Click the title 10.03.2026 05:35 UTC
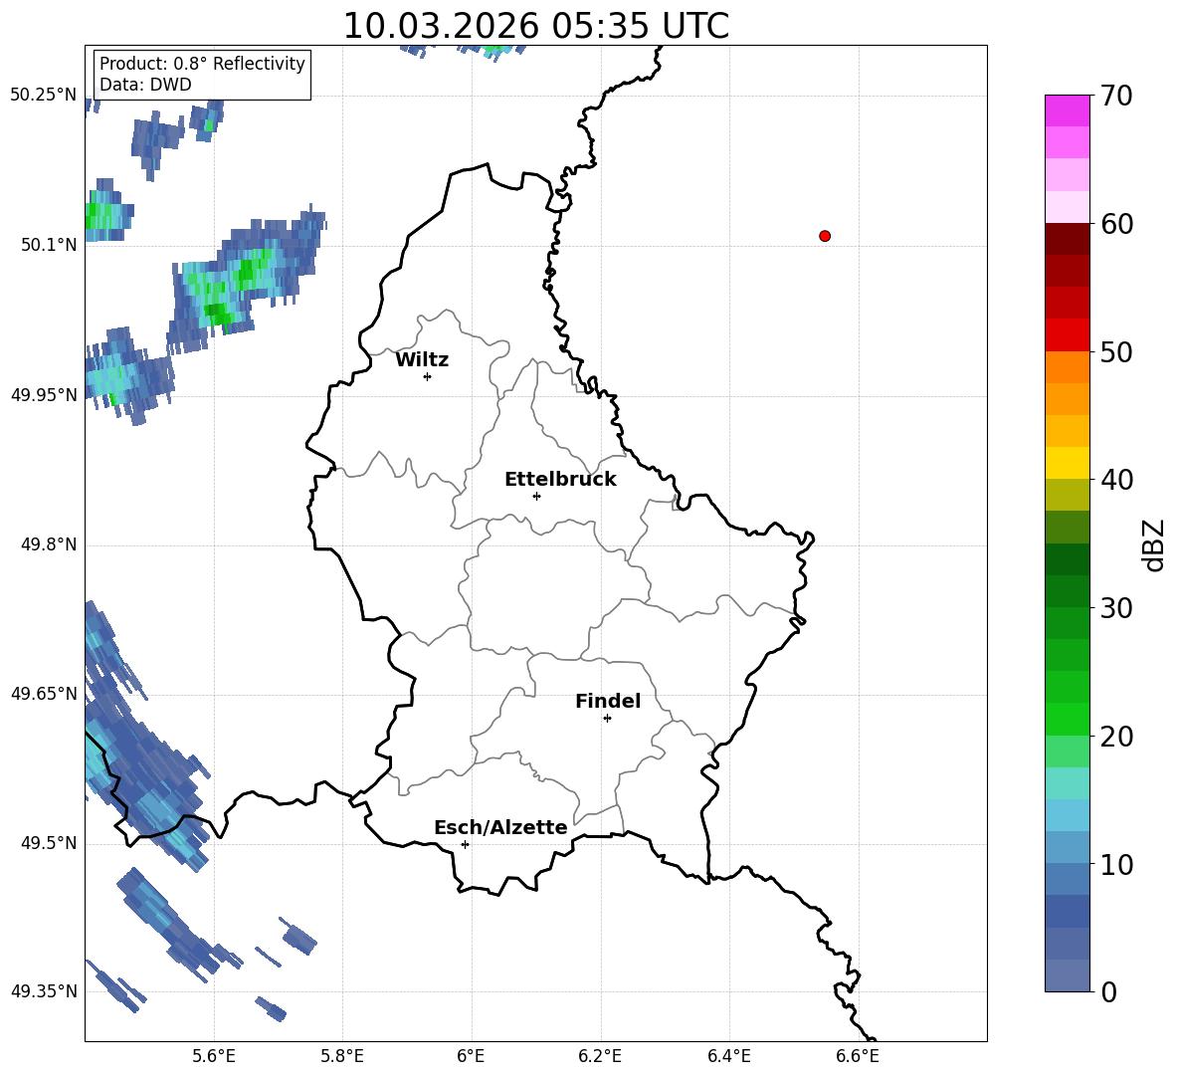The width and height of the screenshot is (1178, 1076). (x=535, y=26)
